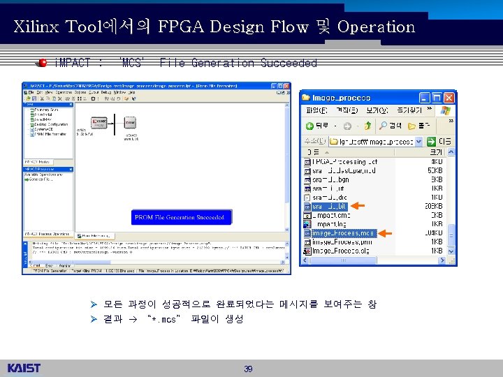Select the .drc file in list
This screenshot has width=503, height=377.
coord(326,198)
